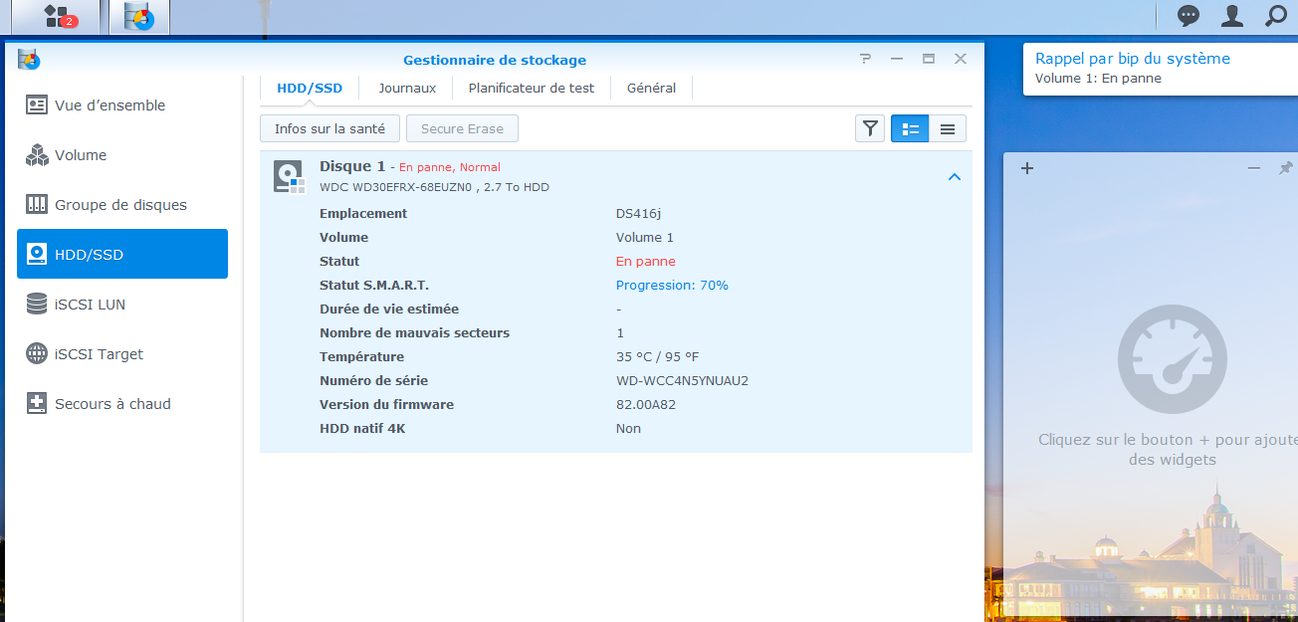The height and width of the screenshot is (622, 1298).
Task: Switch to the Journaux tab
Action: click(x=407, y=88)
